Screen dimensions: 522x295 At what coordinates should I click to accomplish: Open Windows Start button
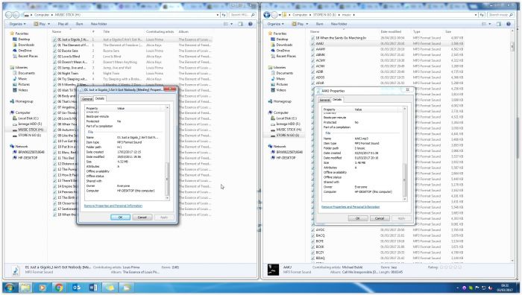click(x=9, y=288)
